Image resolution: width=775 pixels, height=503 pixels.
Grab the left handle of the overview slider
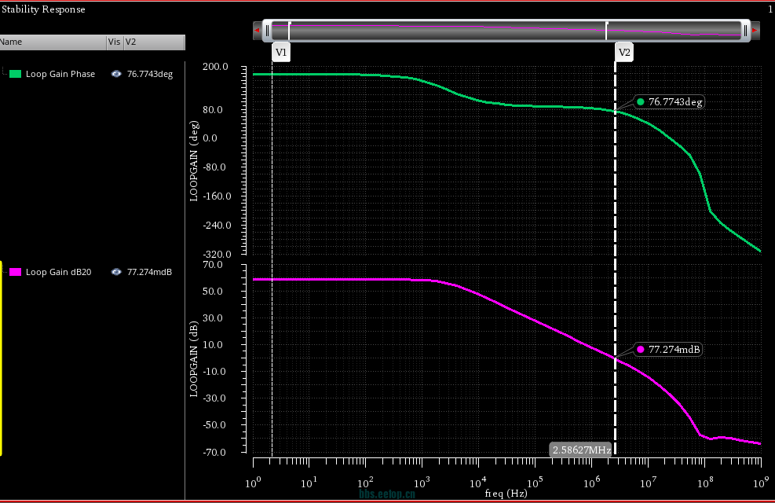[x=268, y=31]
